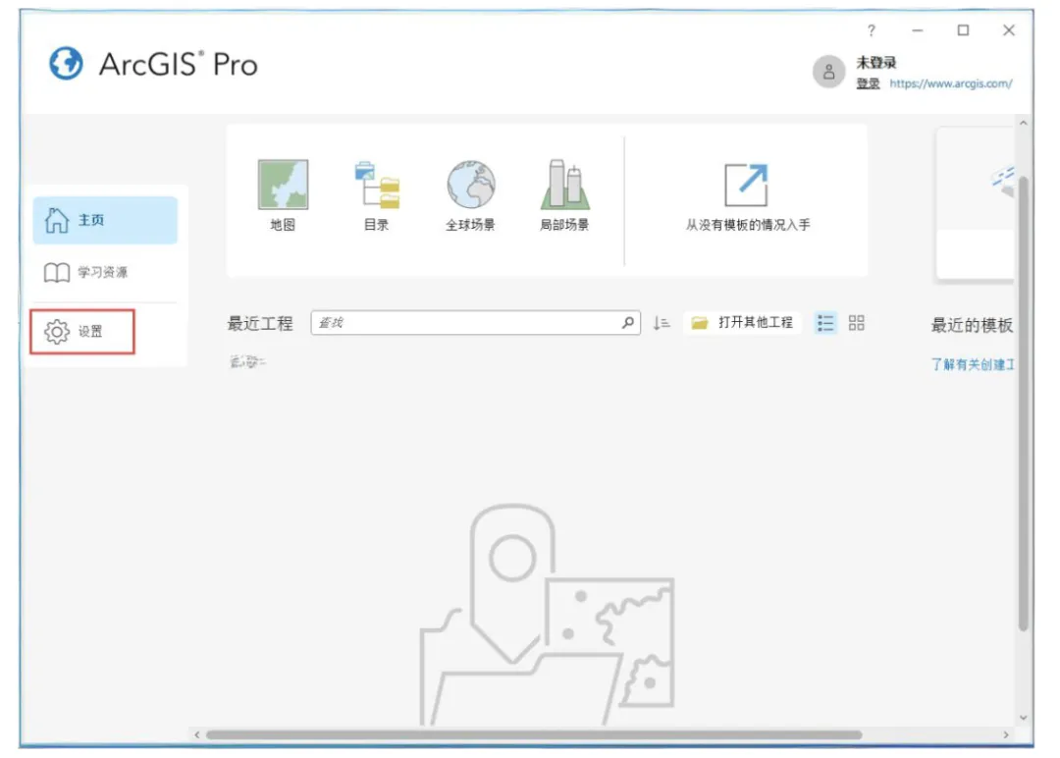Minimize the ArcGIS Pro window
Viewport: 1060px width, 758px height.
pyautogui.click(x=918, y=30)
